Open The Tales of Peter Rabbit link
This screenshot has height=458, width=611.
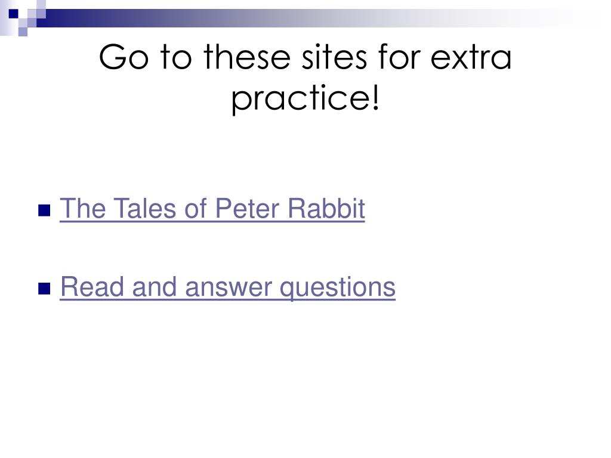point(212,209)
